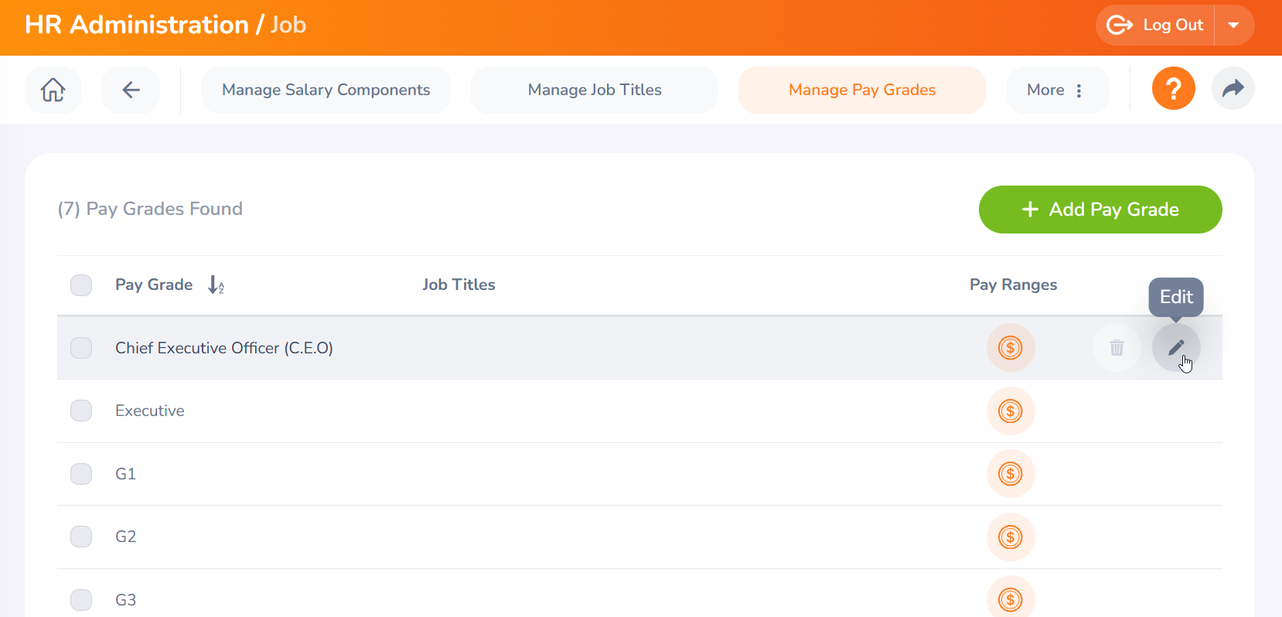Select the G2 row checkbox

tap(81, 537)
